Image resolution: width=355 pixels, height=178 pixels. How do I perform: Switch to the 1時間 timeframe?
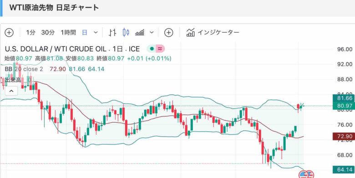tap(68, 33)
